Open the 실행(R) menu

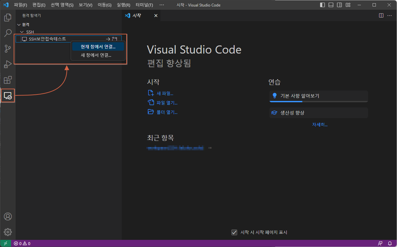pos(124,5)
